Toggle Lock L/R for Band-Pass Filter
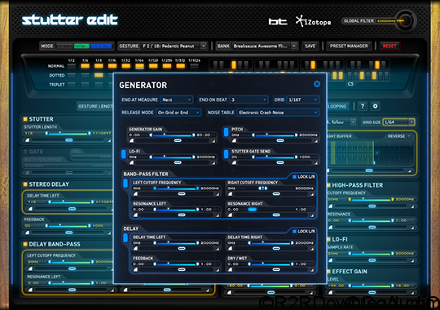440x310 pixels. 294,177
